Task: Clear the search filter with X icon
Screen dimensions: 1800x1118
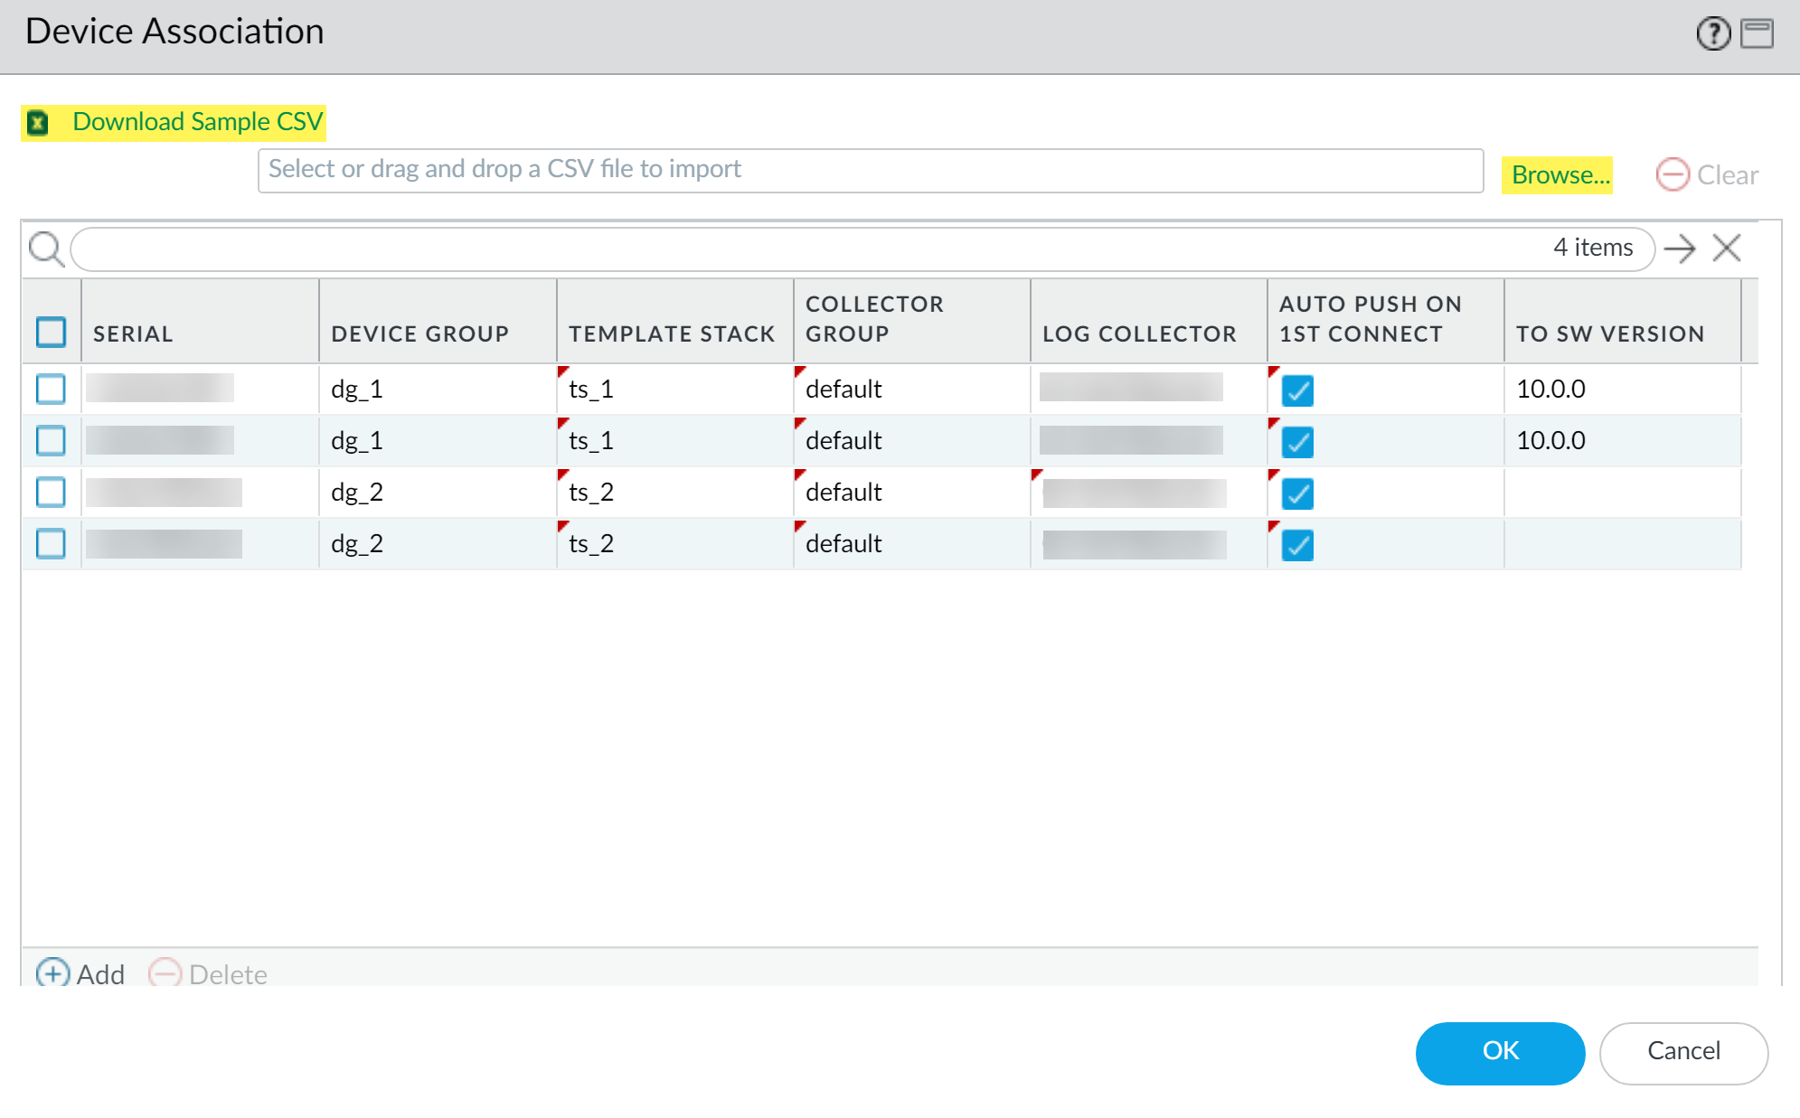Action: [1727, 249]
